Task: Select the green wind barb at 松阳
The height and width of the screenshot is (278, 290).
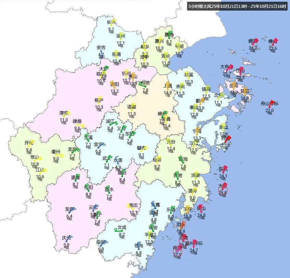Action: click(87, 187)
